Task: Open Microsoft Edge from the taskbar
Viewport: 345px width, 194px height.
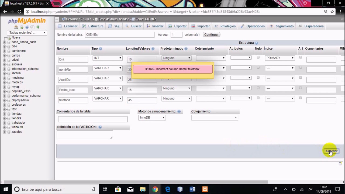Action: (168, 189)
